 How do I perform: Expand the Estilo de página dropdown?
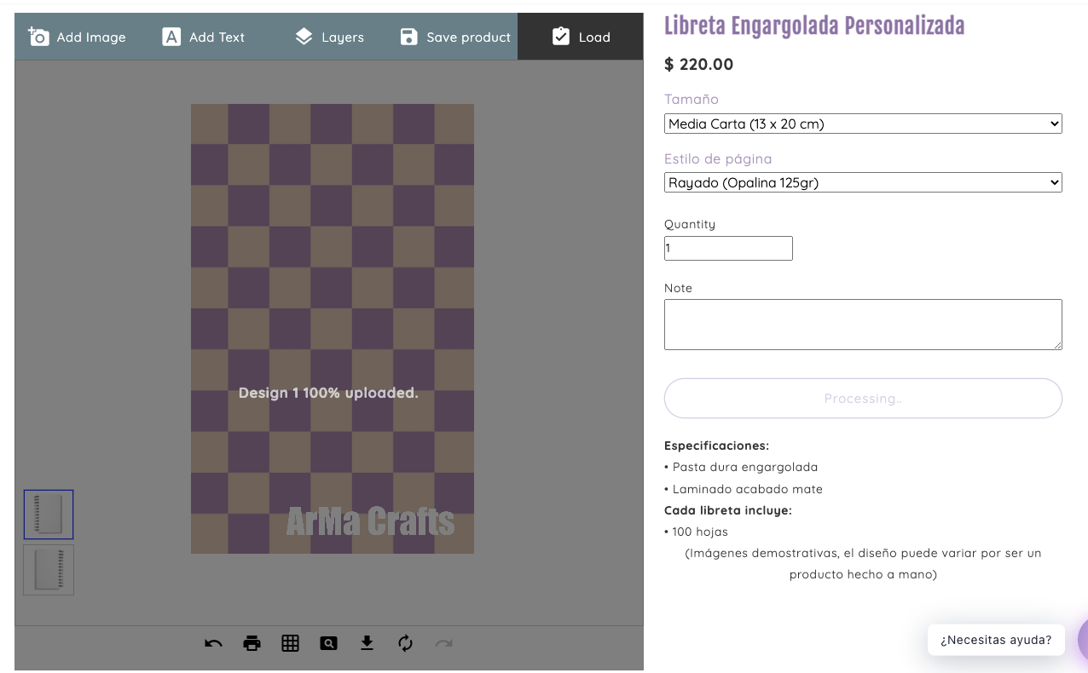tap(862, 182)
